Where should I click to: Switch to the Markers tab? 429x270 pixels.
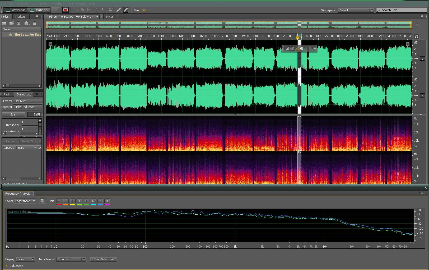20,17
